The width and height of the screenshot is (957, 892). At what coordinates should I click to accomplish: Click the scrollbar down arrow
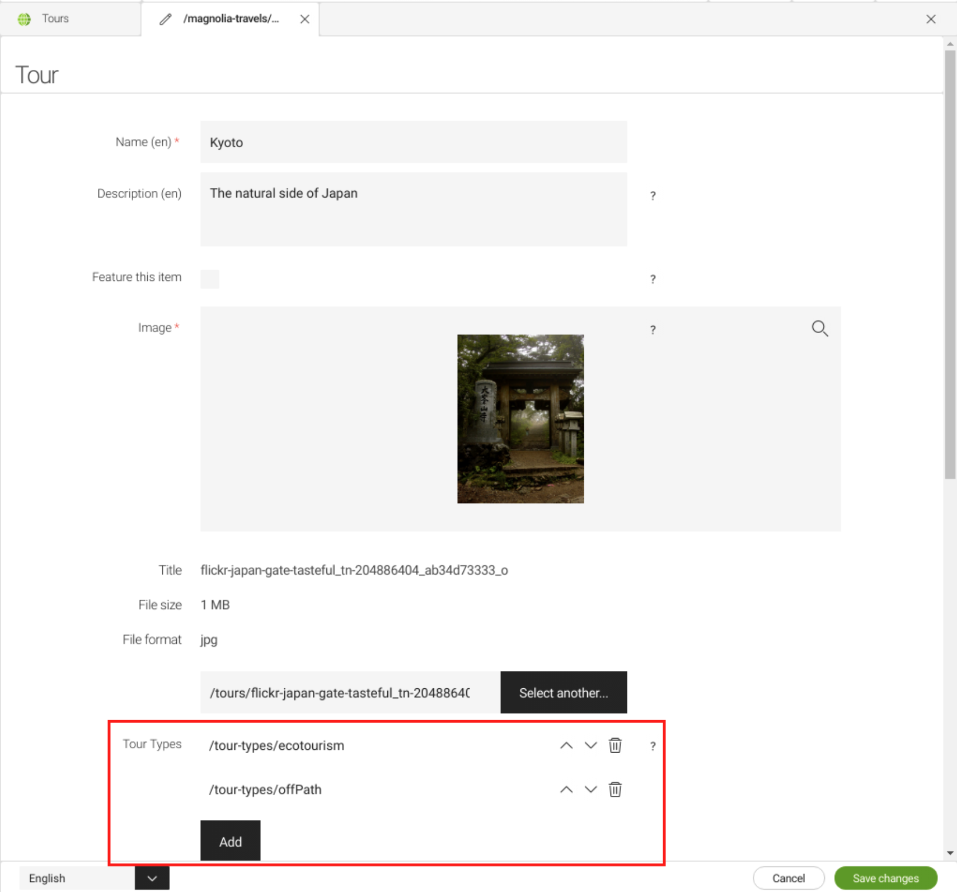(950, 853)
